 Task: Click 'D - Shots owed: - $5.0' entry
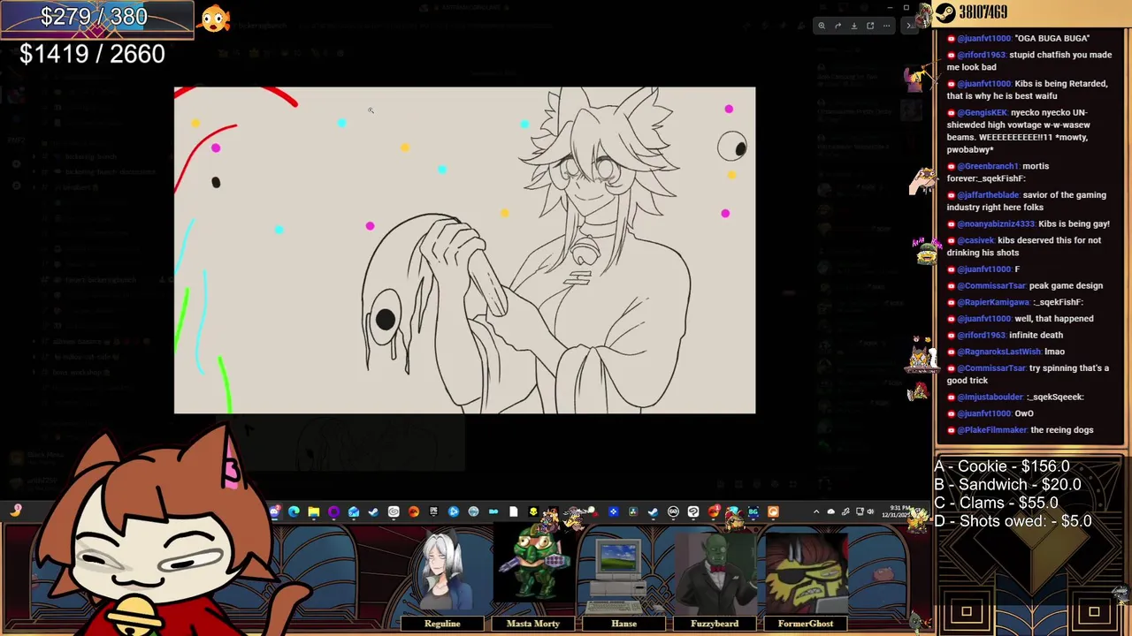point(1013,521)
